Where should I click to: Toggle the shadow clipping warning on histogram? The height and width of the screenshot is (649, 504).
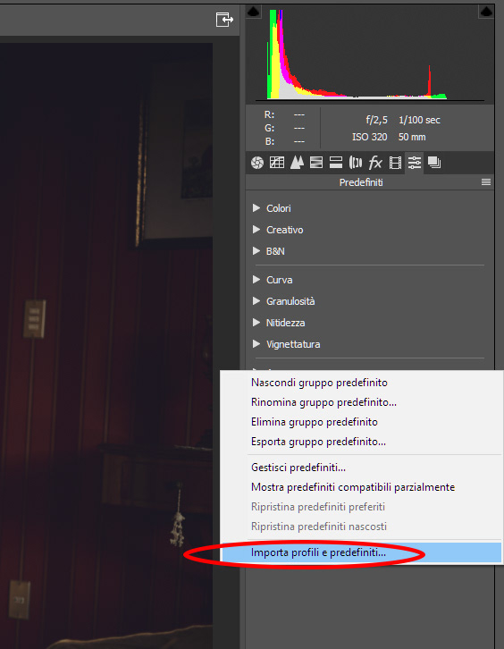[x=253, y=12]
